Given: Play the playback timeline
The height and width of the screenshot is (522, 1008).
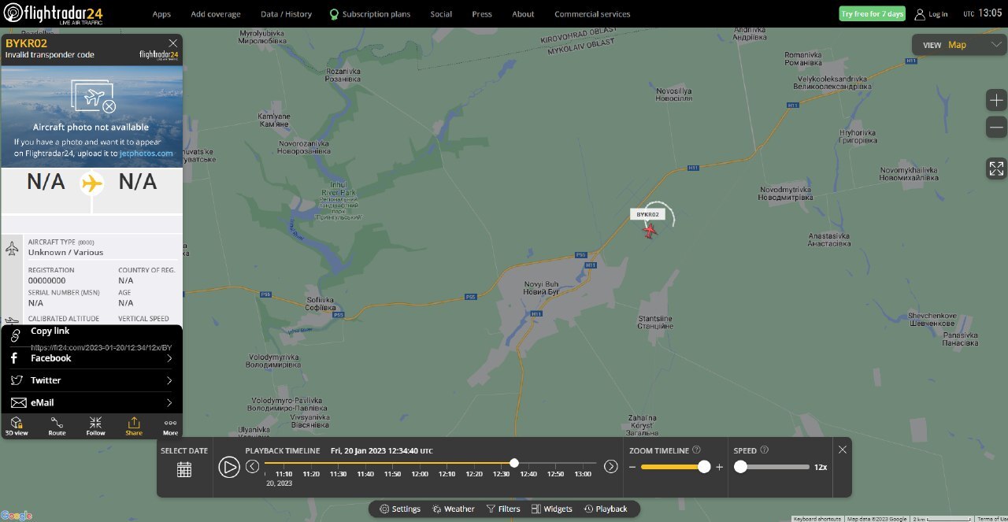Looking at the screenshot, I should (229, 467).
